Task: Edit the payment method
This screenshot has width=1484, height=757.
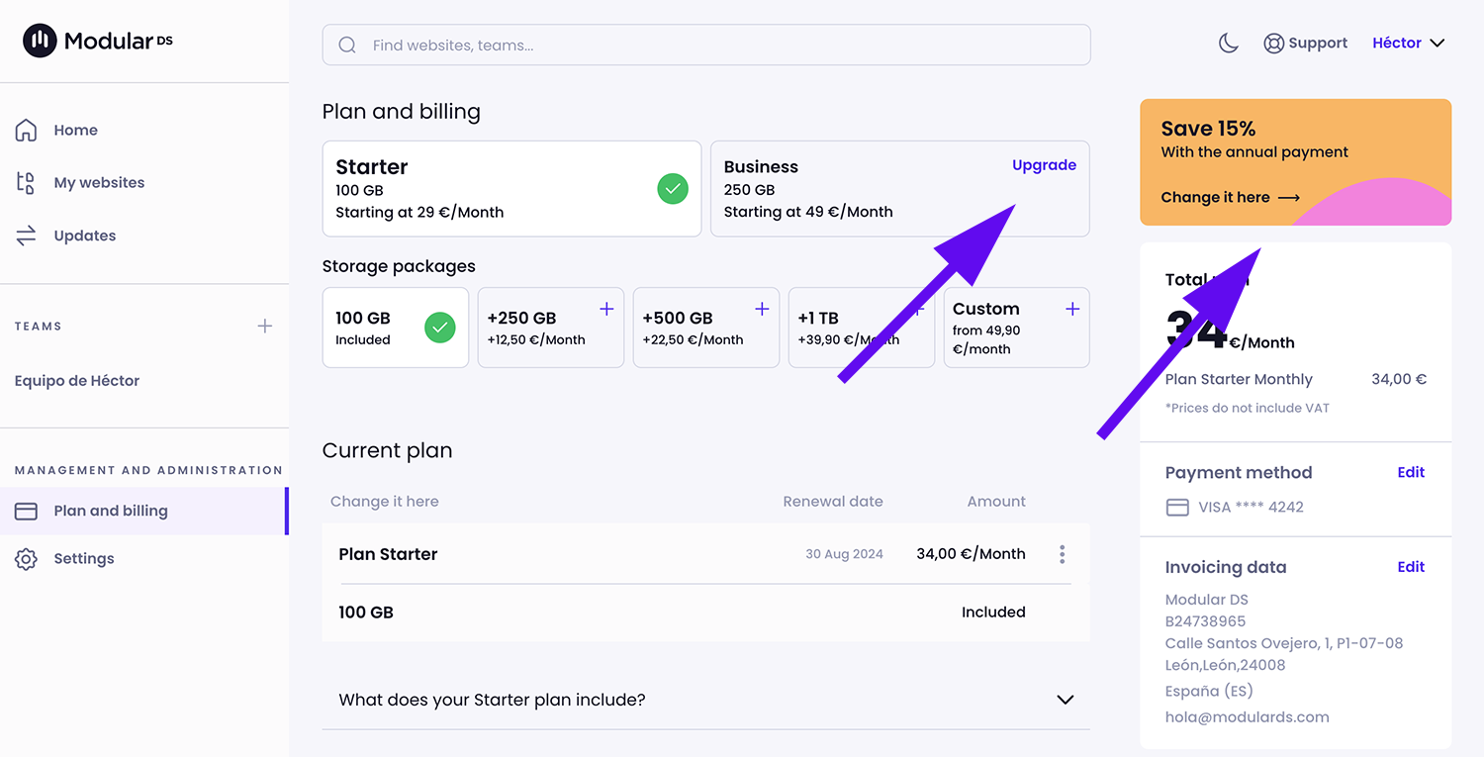Action: click(x=1411, y=472)
